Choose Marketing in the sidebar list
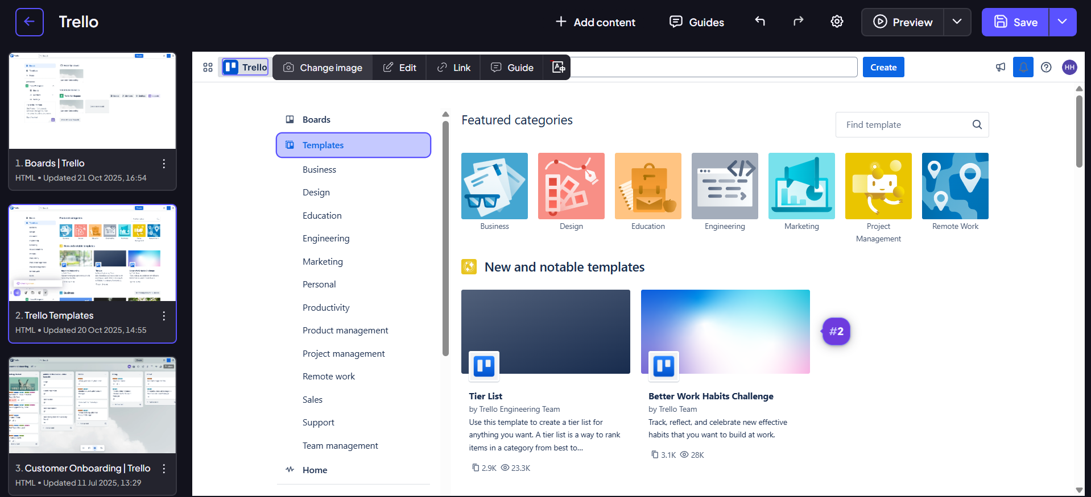This screenshot has width=1091, height=497. point(323,261)
